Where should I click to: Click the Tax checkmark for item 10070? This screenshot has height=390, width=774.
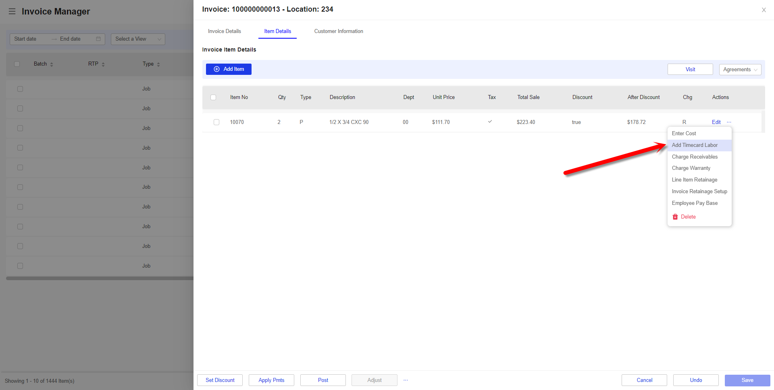coord(490,122)
